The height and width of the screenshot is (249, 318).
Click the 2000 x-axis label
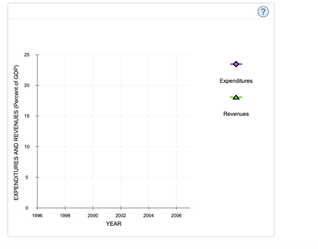click(93, 216)
